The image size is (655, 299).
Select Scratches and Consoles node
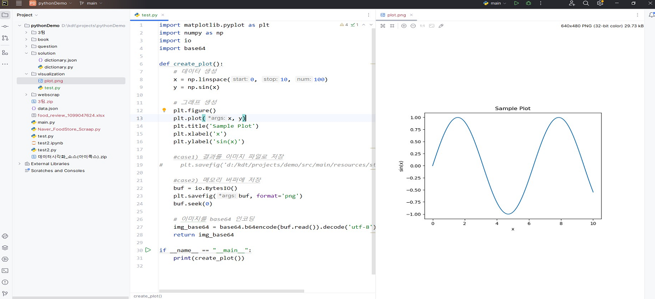pos(57,171)
